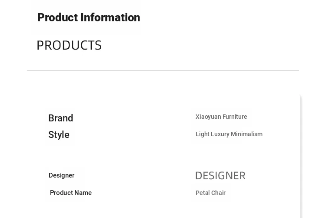
Task: Click the word Furniture in brand value
Action: (x=235, y=117)
